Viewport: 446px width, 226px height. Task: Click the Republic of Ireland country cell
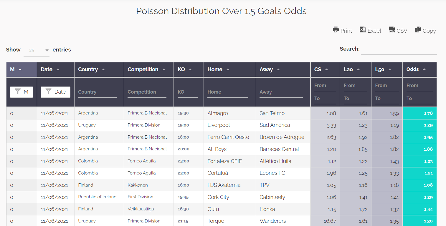99,197
